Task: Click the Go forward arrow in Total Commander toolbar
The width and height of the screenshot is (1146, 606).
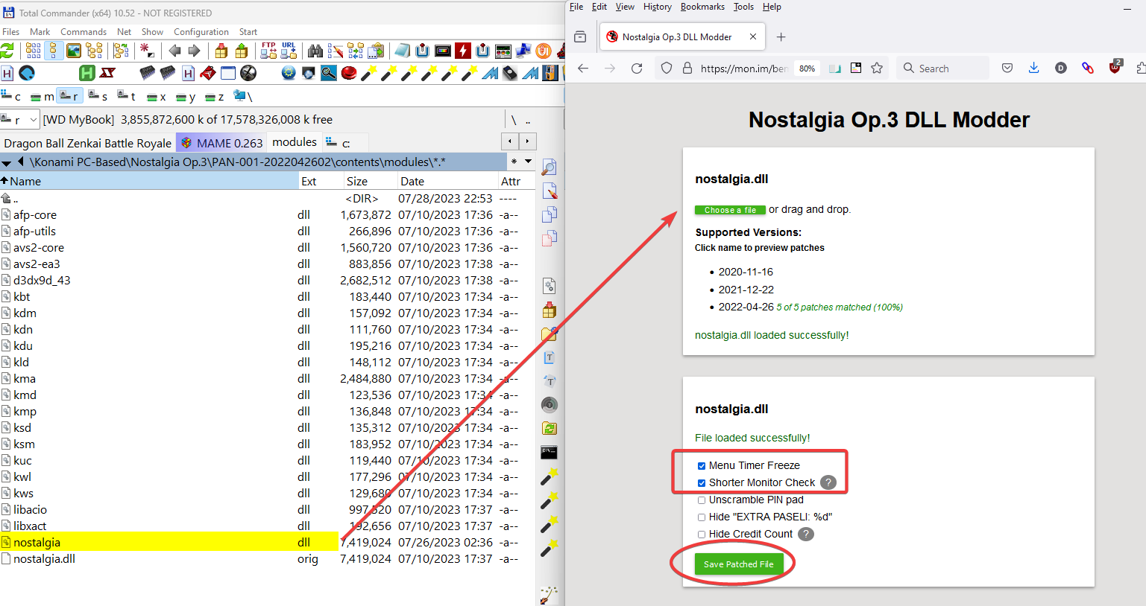Action: pyautogui.click(x=194, y=51)
